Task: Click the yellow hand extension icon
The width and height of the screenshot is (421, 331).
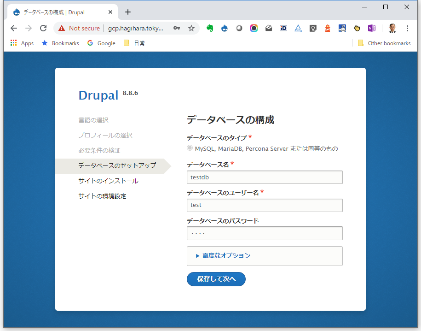Action: click(x=357, y=28)
